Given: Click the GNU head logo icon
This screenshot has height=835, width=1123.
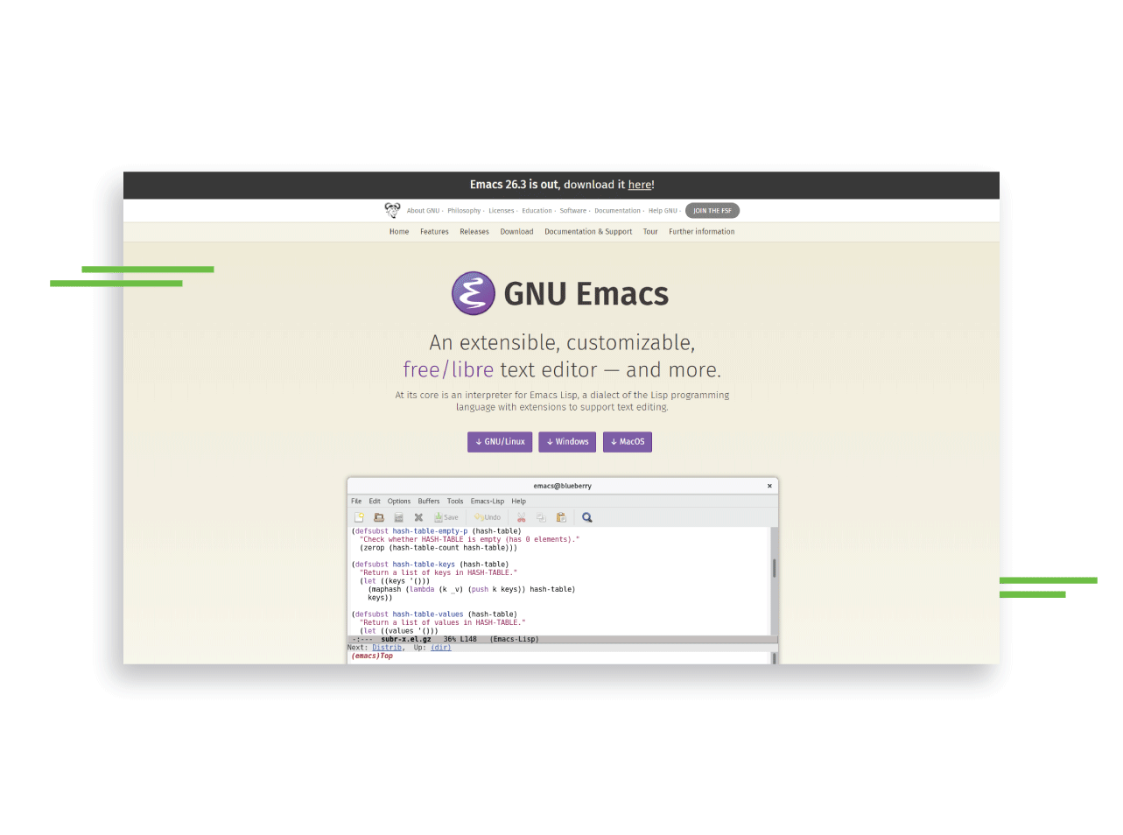Looking at the screenshot, I should [392, 210].
